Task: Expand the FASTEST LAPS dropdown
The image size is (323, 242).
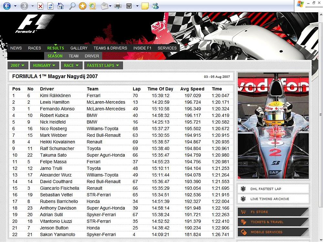Action: (103, 66)
